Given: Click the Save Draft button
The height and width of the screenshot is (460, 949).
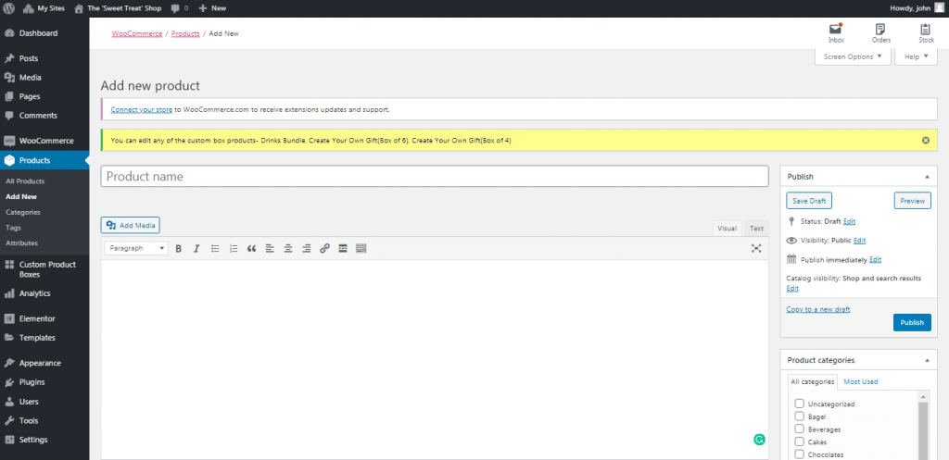Looking at the screenshot, I should click(x=809, y=201).
